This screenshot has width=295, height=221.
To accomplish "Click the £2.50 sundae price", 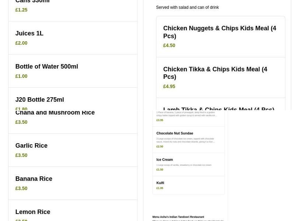I will click(x=160, y=146).
